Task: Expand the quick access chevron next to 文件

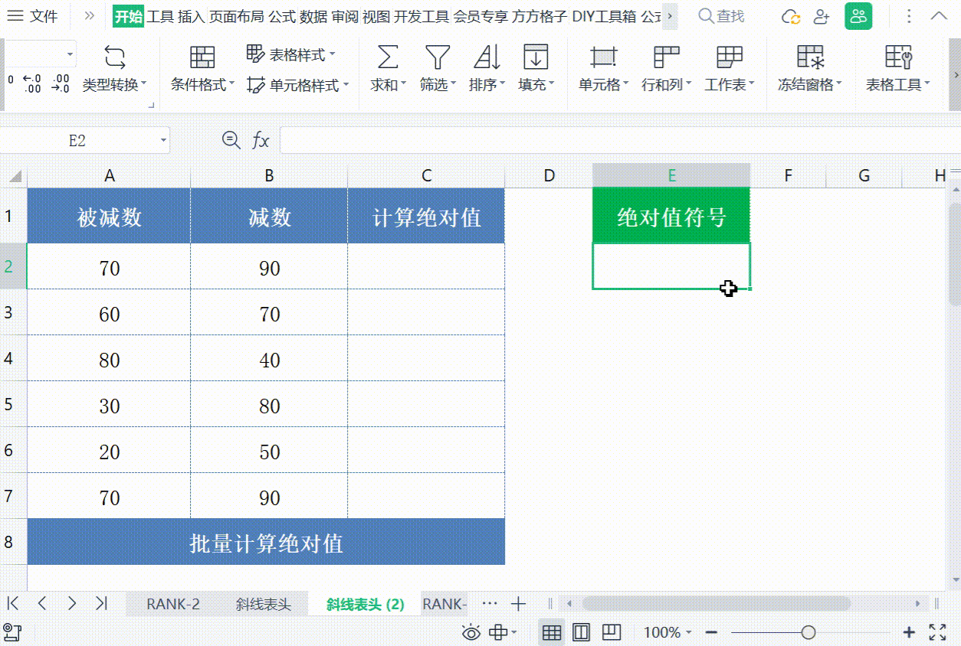Action: pyautogui.click(x=90, y=16)
